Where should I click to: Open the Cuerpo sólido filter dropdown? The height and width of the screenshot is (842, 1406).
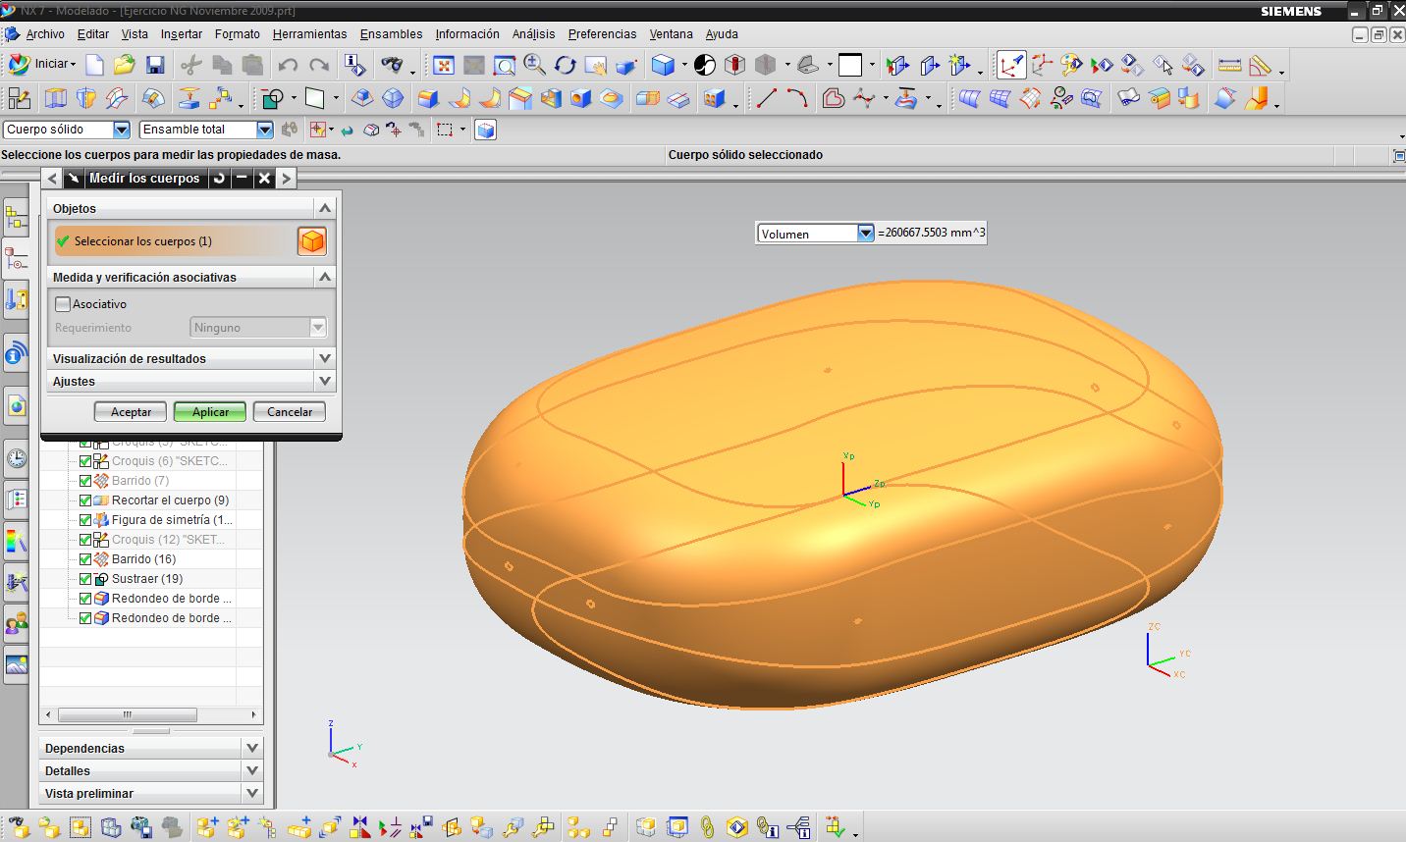(x=121, y=130)
